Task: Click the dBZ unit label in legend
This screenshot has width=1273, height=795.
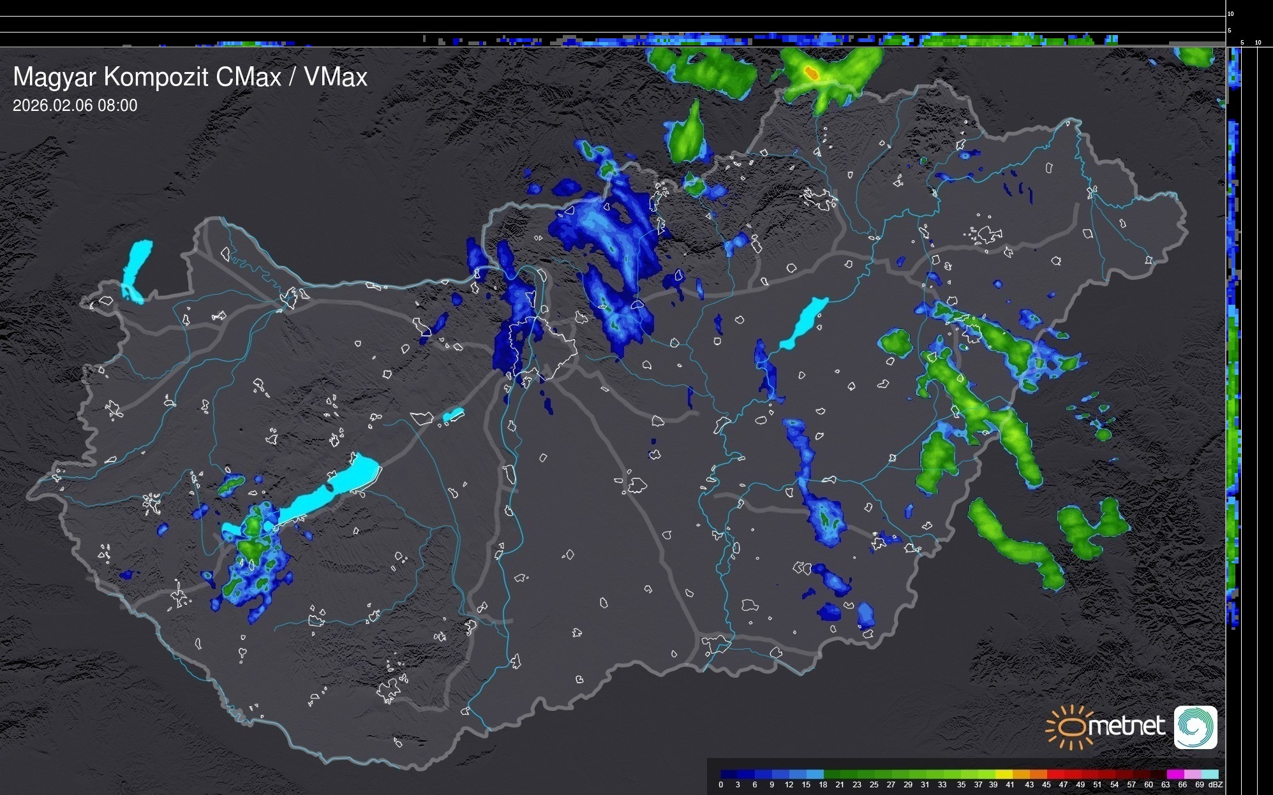Action: [x=1216, y=785]
